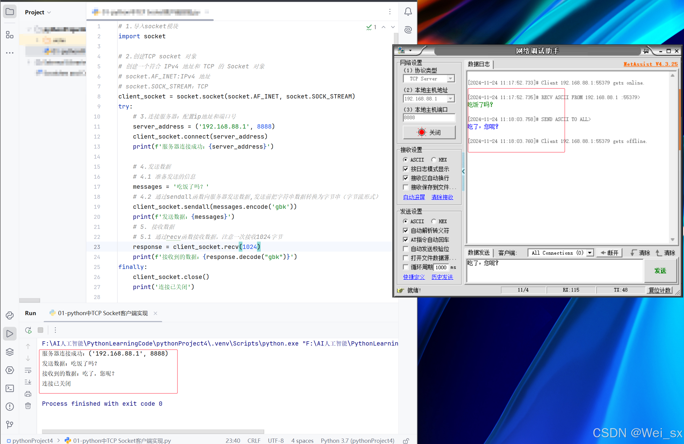Pin the NetAssist window using pin icon

(646, 51)
